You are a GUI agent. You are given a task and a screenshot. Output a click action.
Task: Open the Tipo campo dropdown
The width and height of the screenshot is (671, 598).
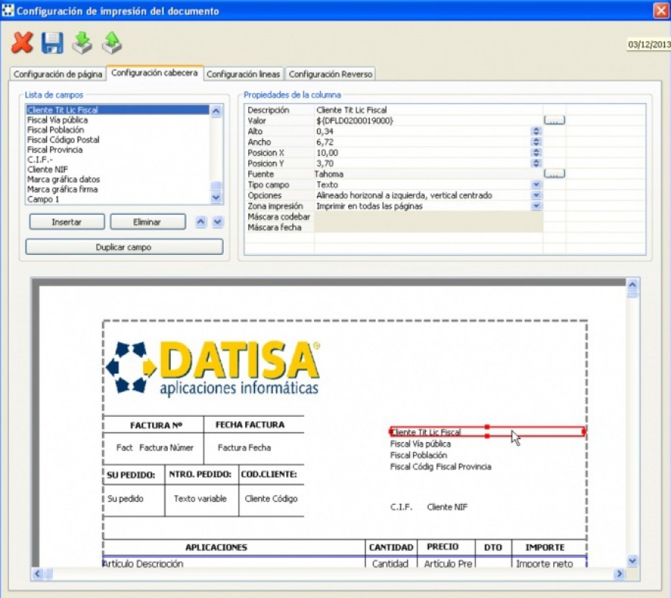pyautogui.click(x=536, y=184)
